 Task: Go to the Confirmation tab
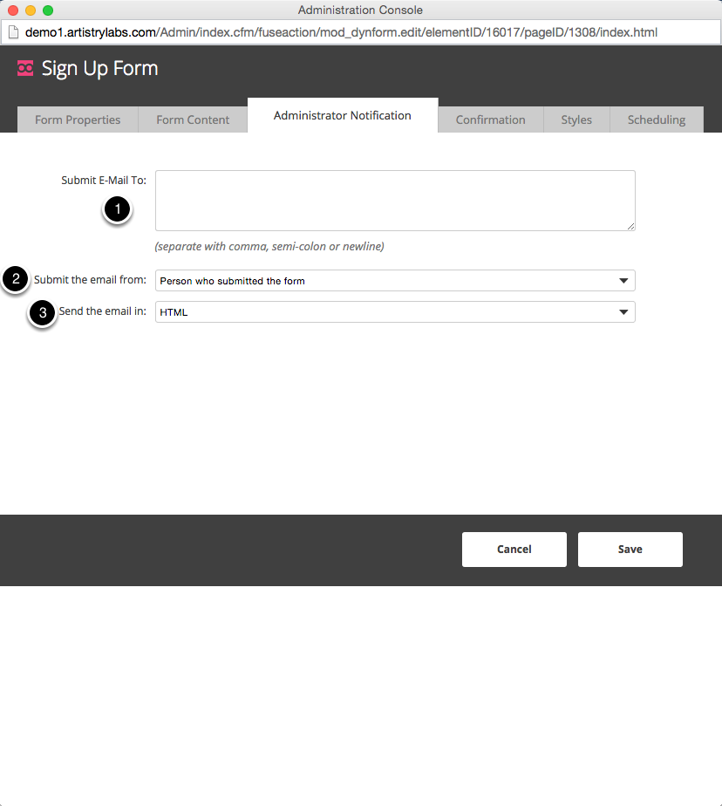490,120
